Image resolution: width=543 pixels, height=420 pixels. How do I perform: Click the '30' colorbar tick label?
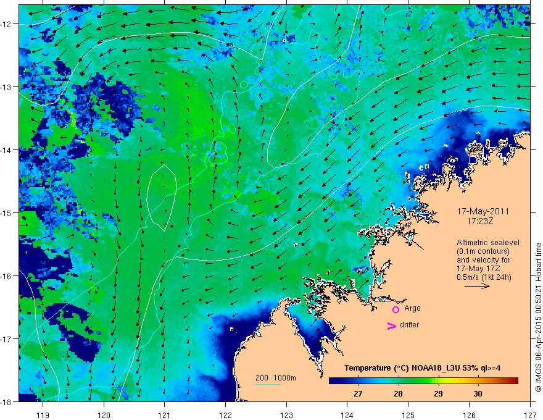point(478,393)
